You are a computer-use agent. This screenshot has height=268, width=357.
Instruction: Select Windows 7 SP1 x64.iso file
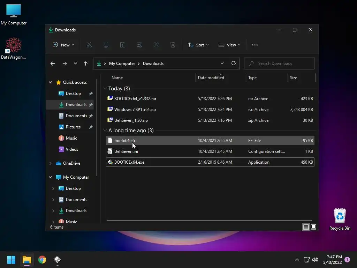210,109
